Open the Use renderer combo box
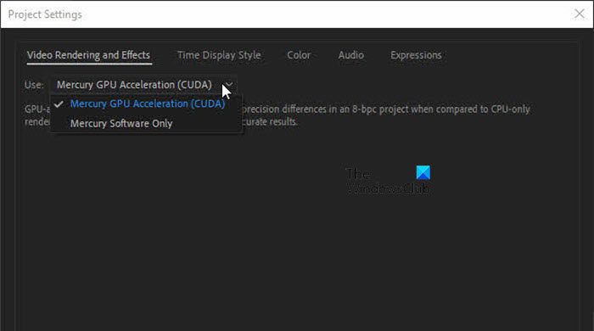This screenshot has height=331, width=594. tap(143, 85)
